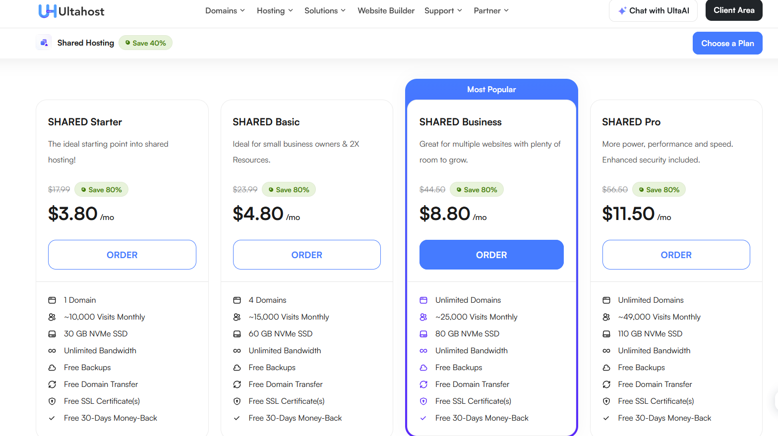Image resolution: width=778 pixels, height=436 pixels.
Task: Click the $11.50 price
Action: pyautogui.click(x=628, y=214)
